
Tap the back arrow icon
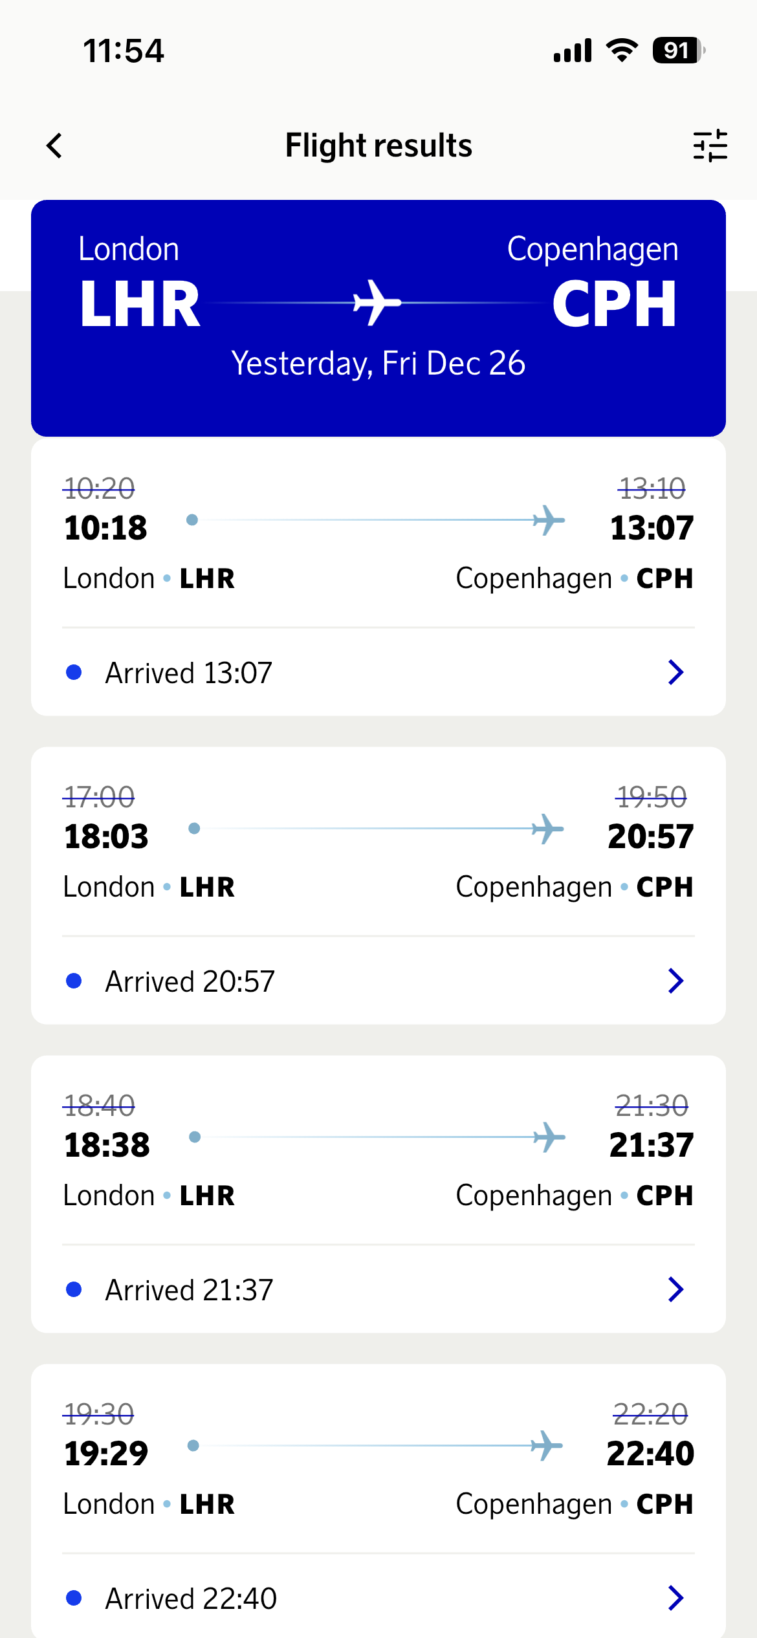click(55, 146)
